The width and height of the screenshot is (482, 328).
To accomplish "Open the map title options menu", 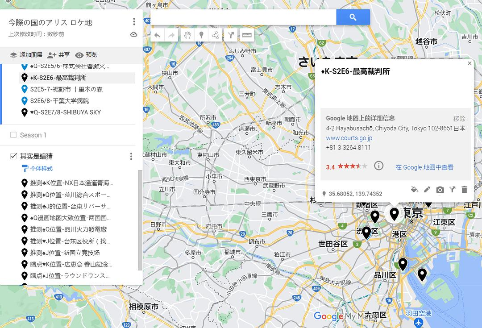I will (134, 22).
